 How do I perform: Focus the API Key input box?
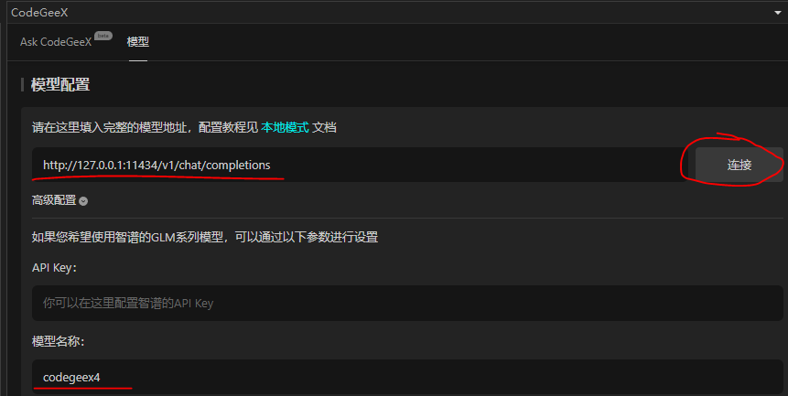pos(407,303)
